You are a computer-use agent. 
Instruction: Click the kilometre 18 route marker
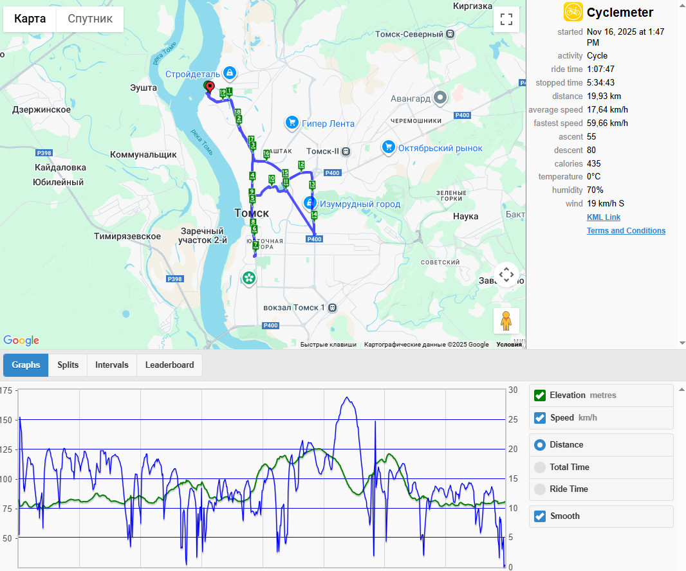tap(237, 113)
